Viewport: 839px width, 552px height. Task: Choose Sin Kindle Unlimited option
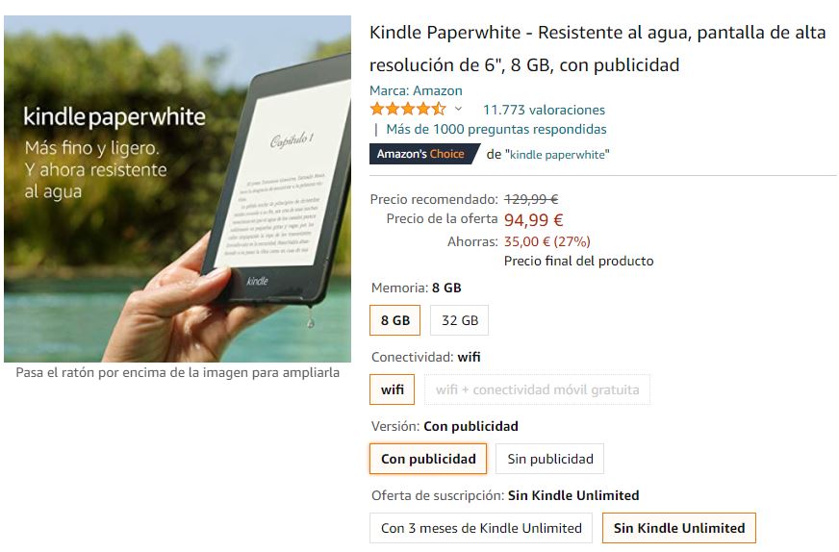click(679, 528)
